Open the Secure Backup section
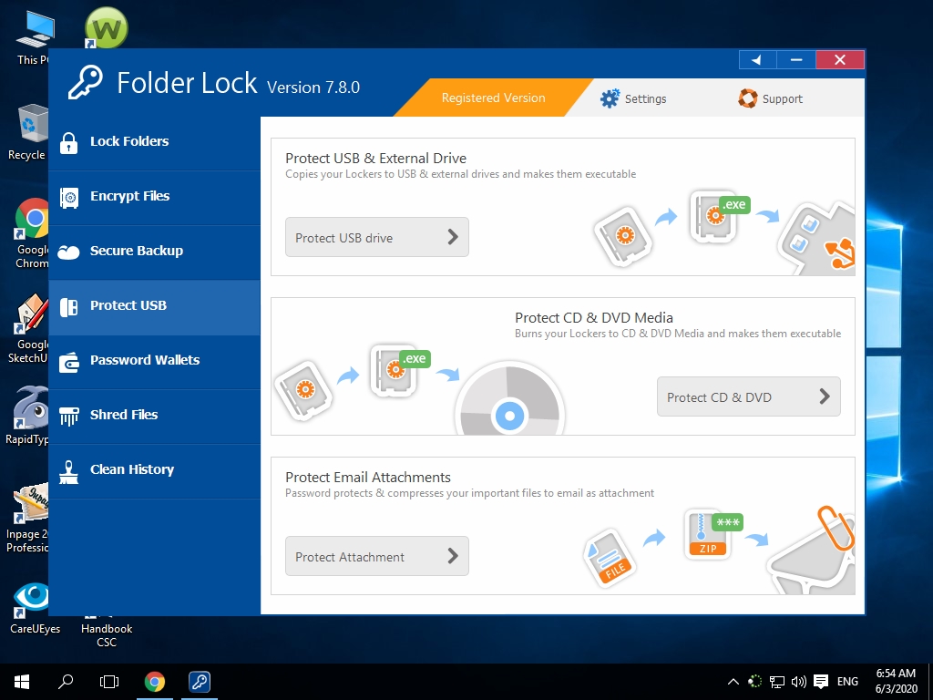 coord(155,252)
